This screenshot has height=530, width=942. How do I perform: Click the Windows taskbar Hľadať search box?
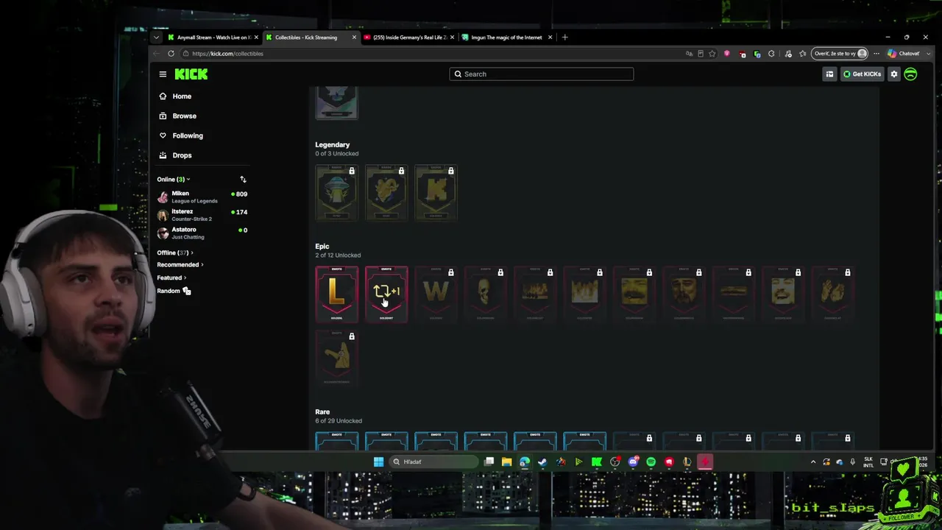[x=434, y=462]
